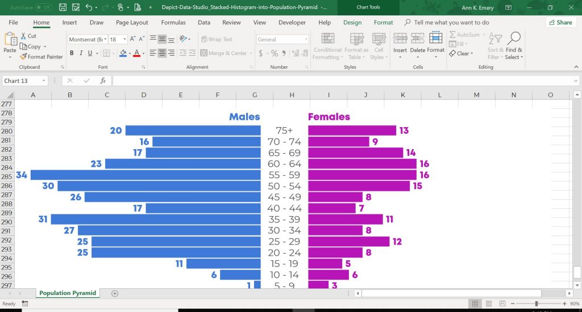The image size is (582, 312).
Task: Apply percent style
Action: pyautogui.click(x=275, y=53)
